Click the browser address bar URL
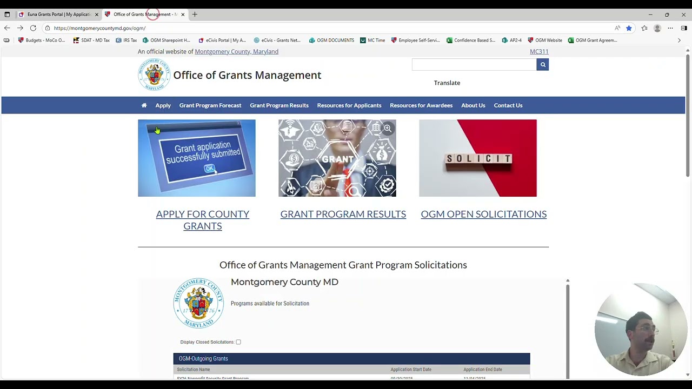The width and height of the screenshot is (692, 389). point(99,28)
